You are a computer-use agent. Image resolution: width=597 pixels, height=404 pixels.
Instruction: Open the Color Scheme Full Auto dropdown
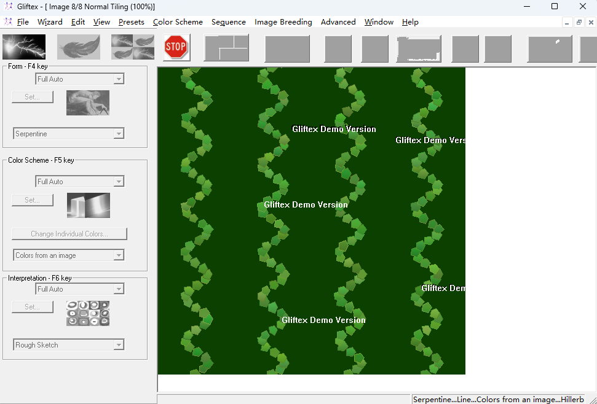tap(119, 182)
